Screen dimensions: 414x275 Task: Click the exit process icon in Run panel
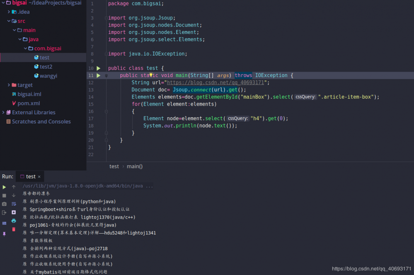click(x=4, y=212)
